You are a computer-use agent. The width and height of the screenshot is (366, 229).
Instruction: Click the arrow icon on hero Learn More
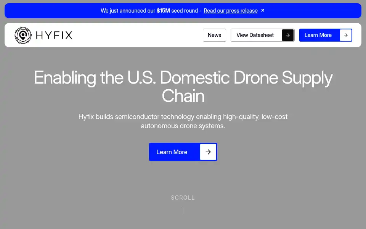pos(208,152)
